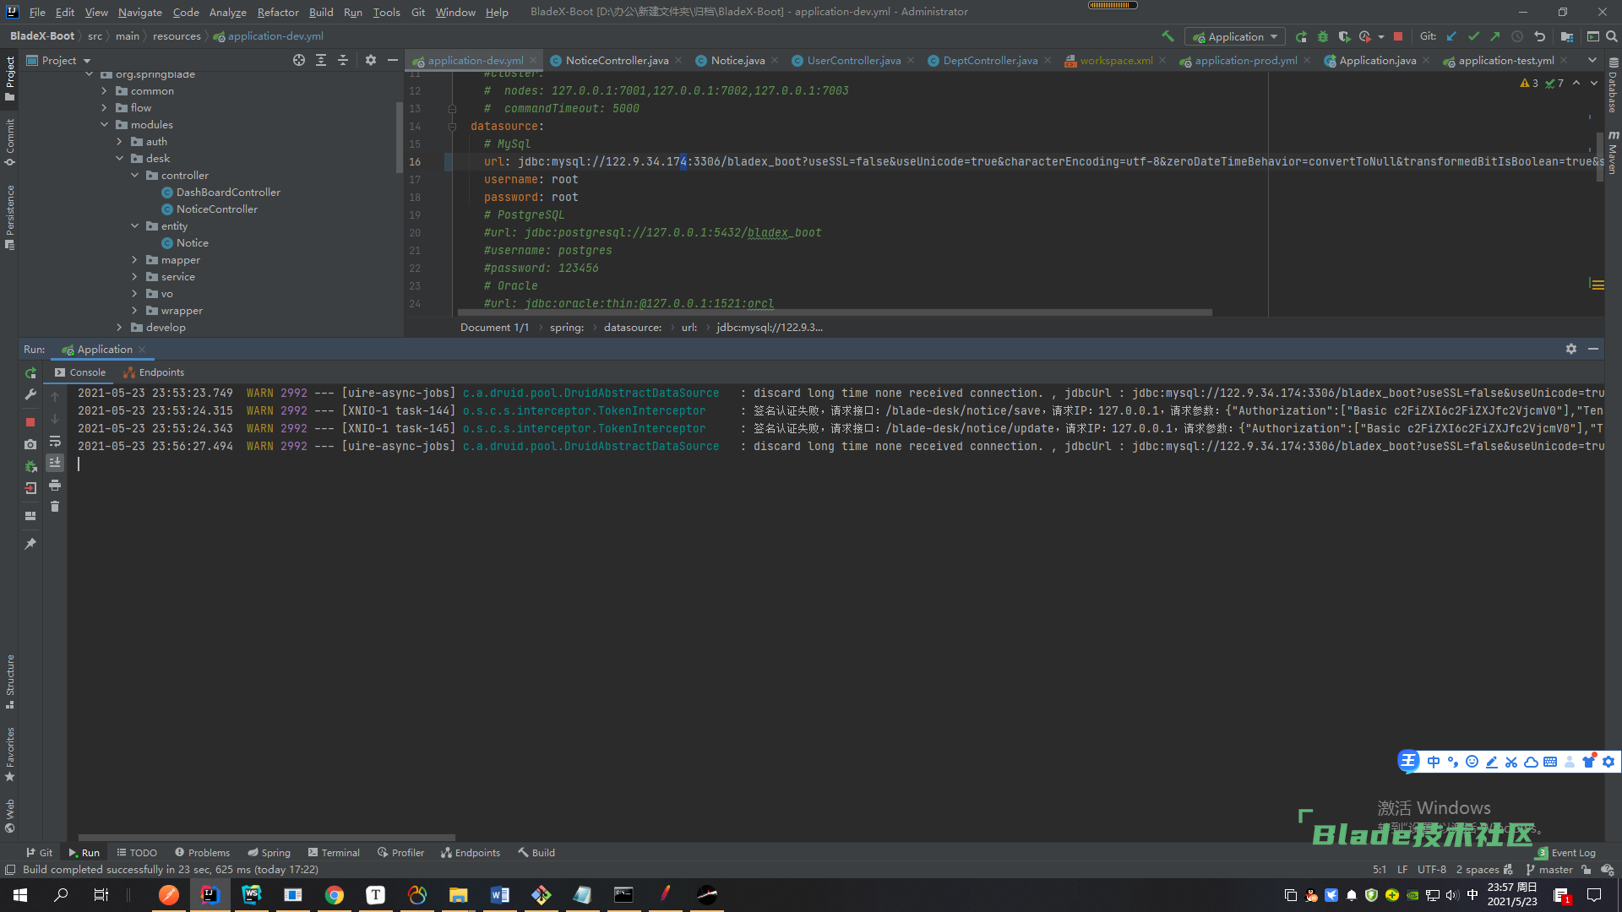The width and height of the screenshot is (1622, 912).
Task: Select NoticeController in project tree
Action: [217, 209]
